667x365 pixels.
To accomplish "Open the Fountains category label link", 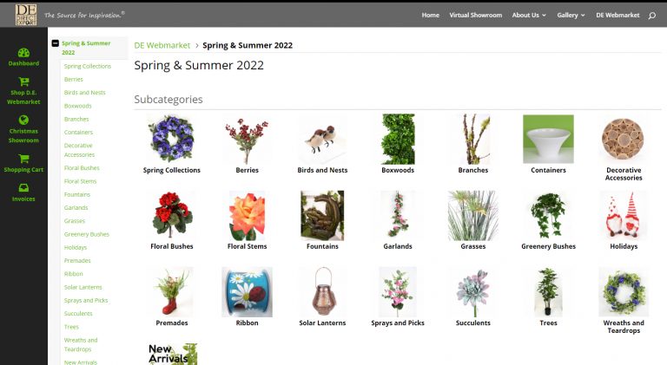I will (322, 246).
